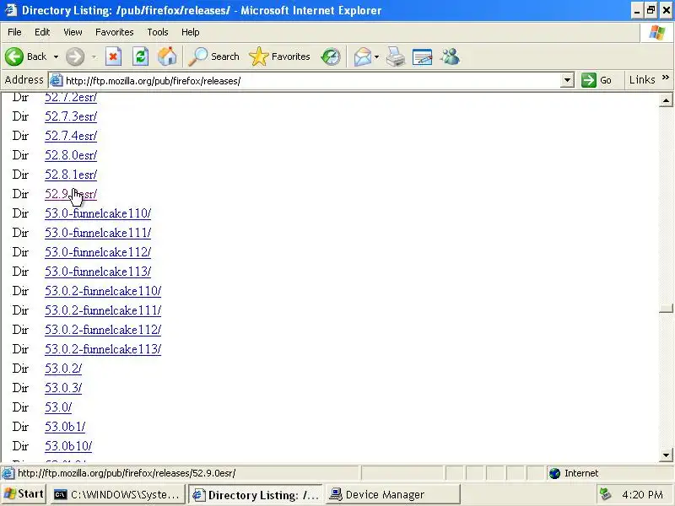Click the address bar URL field
This screenshot has height=506, width=675.
(x=312, y=80)
